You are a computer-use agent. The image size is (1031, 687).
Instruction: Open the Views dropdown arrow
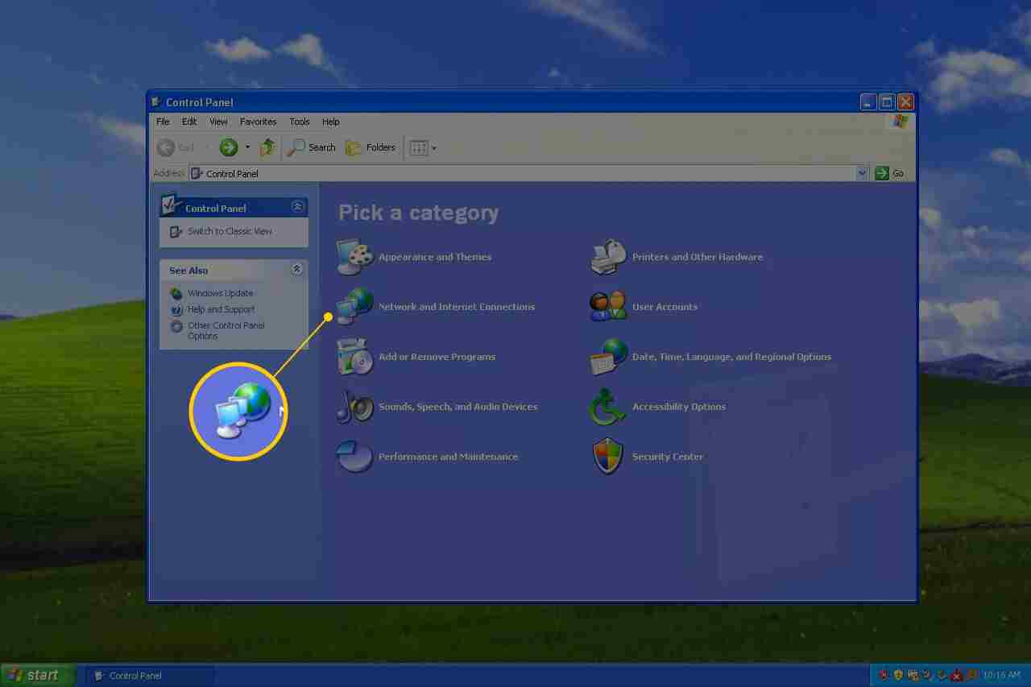[434, 148]
